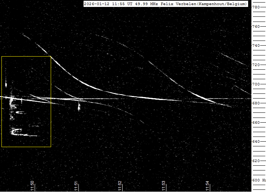Click the 11:51 time axis marker
Image resolution: width=266 pixels, height=192 pixels.
click(x=76, y=186)
